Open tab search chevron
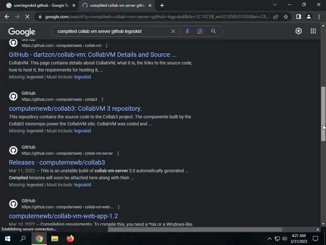 [275, 4]
